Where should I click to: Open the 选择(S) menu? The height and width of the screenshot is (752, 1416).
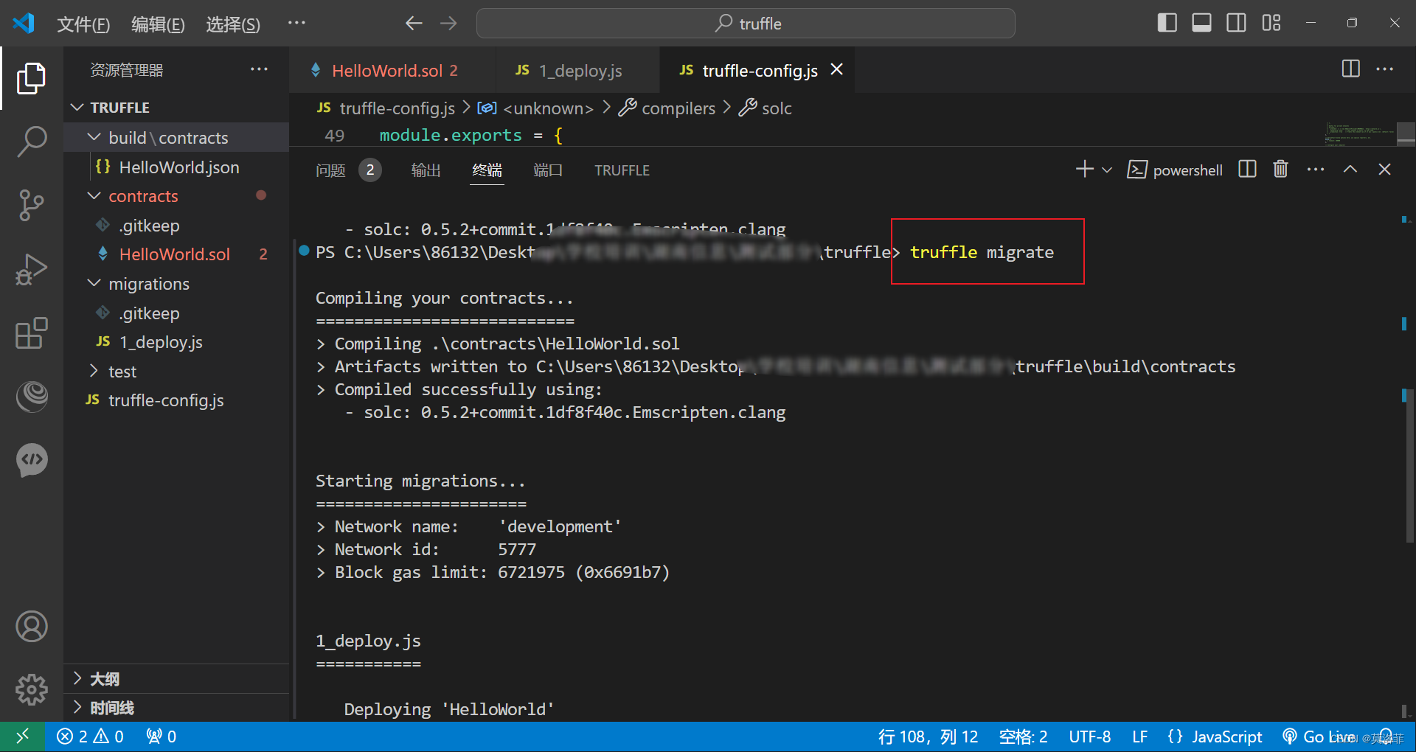point(233,24)
